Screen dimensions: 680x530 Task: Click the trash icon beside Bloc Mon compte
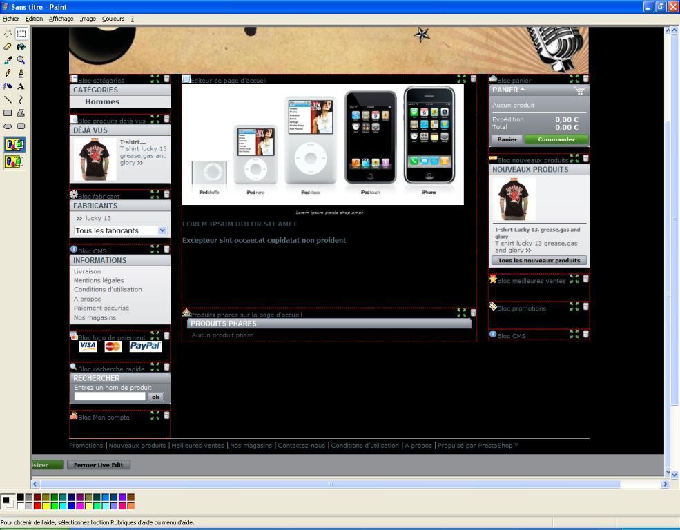(166, 415)
